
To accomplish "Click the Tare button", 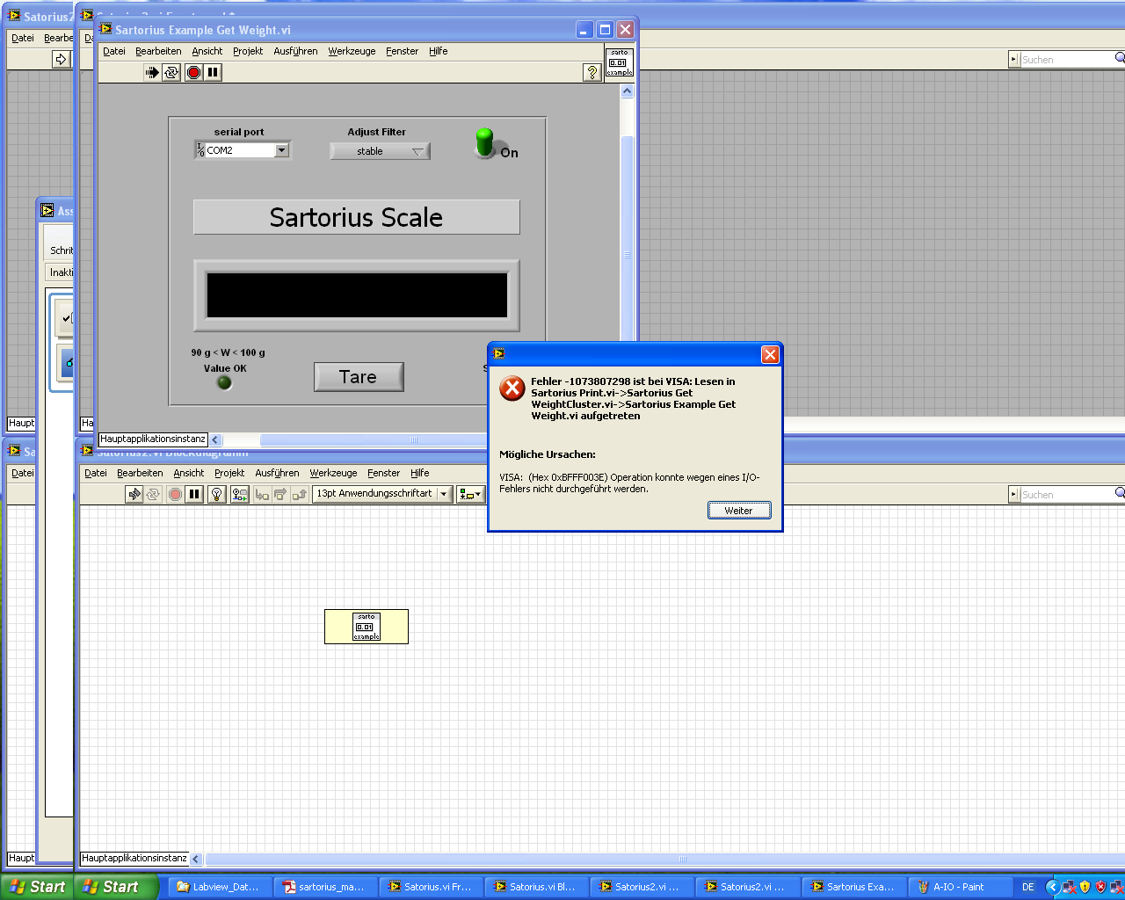I will (359, 377).
